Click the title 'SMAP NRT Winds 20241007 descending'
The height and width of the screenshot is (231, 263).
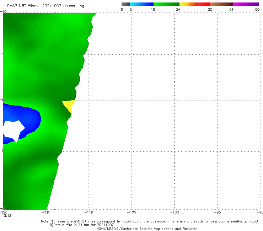[45, 6]
